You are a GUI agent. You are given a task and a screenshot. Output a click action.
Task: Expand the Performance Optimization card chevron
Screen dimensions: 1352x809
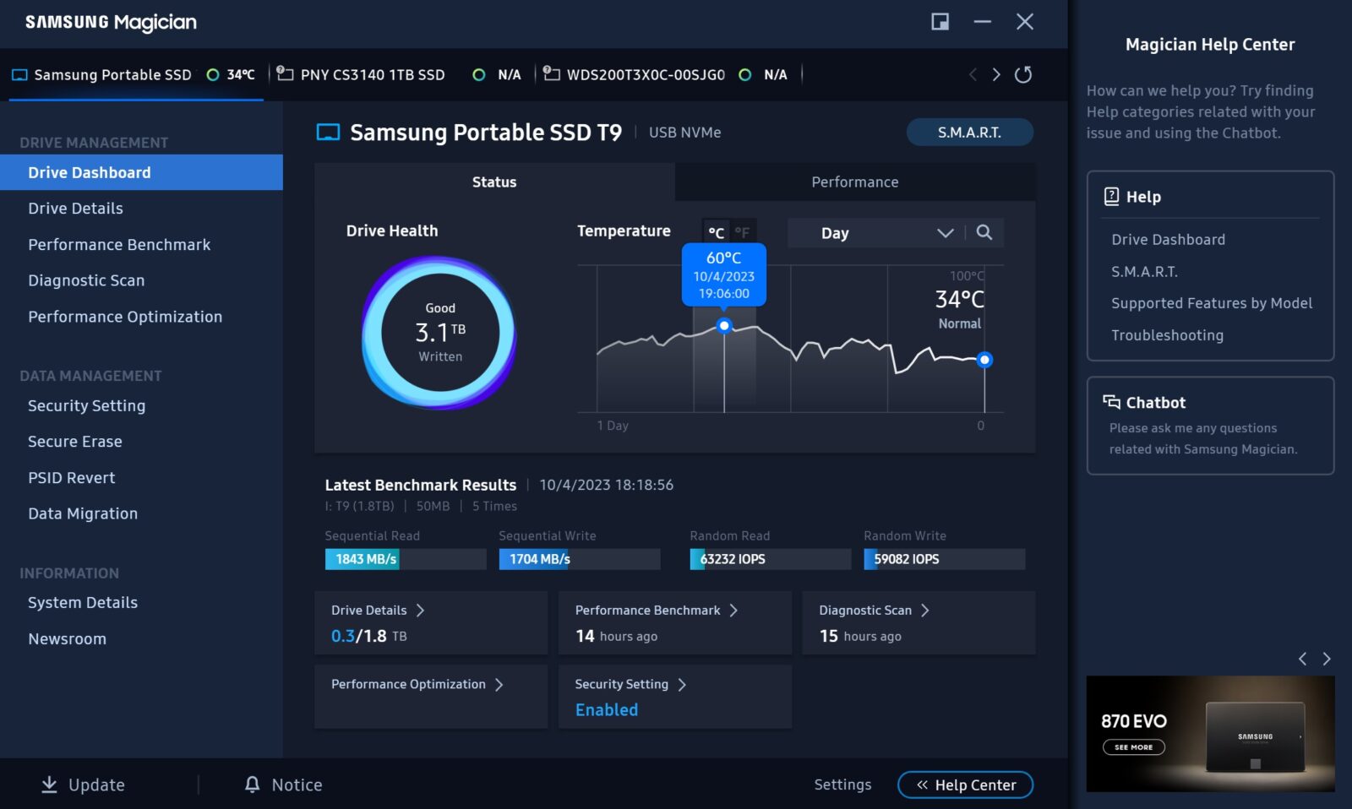pyautogui.click(x=499, y=684)
